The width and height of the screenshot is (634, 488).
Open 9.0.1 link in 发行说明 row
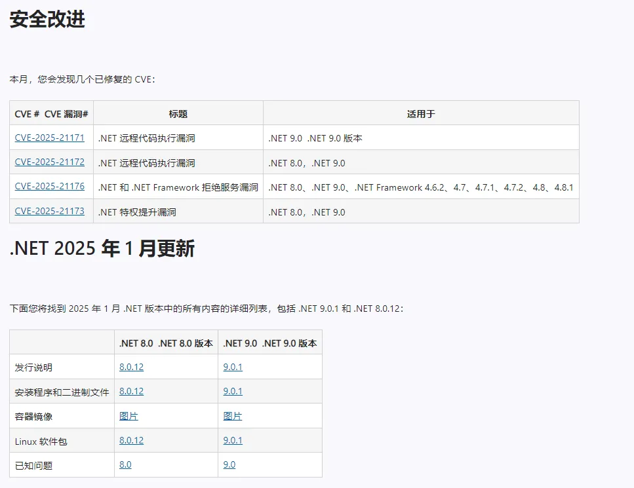[x=233, y=367]
